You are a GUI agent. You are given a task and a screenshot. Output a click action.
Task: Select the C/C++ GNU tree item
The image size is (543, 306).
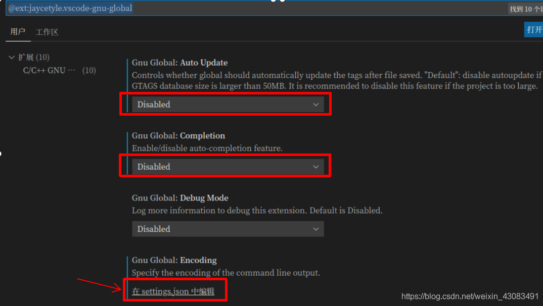(x=49, y=71)
